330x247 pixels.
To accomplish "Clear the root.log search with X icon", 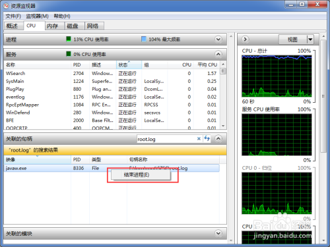I will click(199, 138).
